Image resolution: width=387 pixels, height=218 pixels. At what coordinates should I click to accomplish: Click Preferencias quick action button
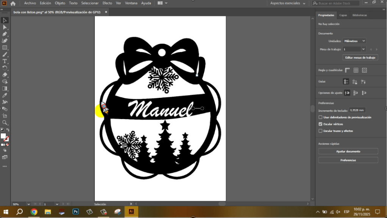tap(348, 160)
